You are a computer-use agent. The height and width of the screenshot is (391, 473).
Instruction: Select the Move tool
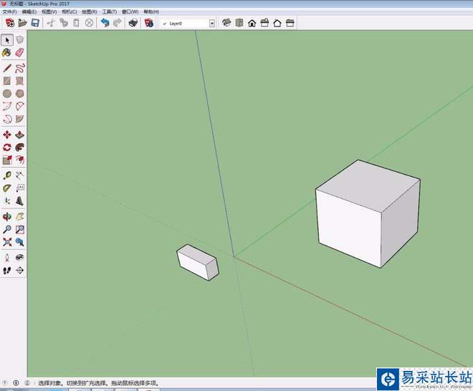pyautogui.click(x=7, y=135)
